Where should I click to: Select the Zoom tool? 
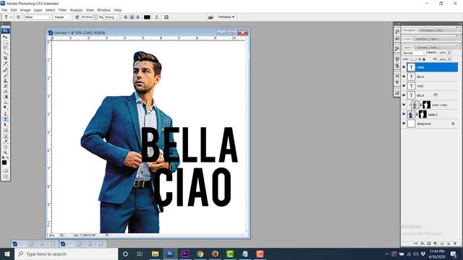(5, 152)
